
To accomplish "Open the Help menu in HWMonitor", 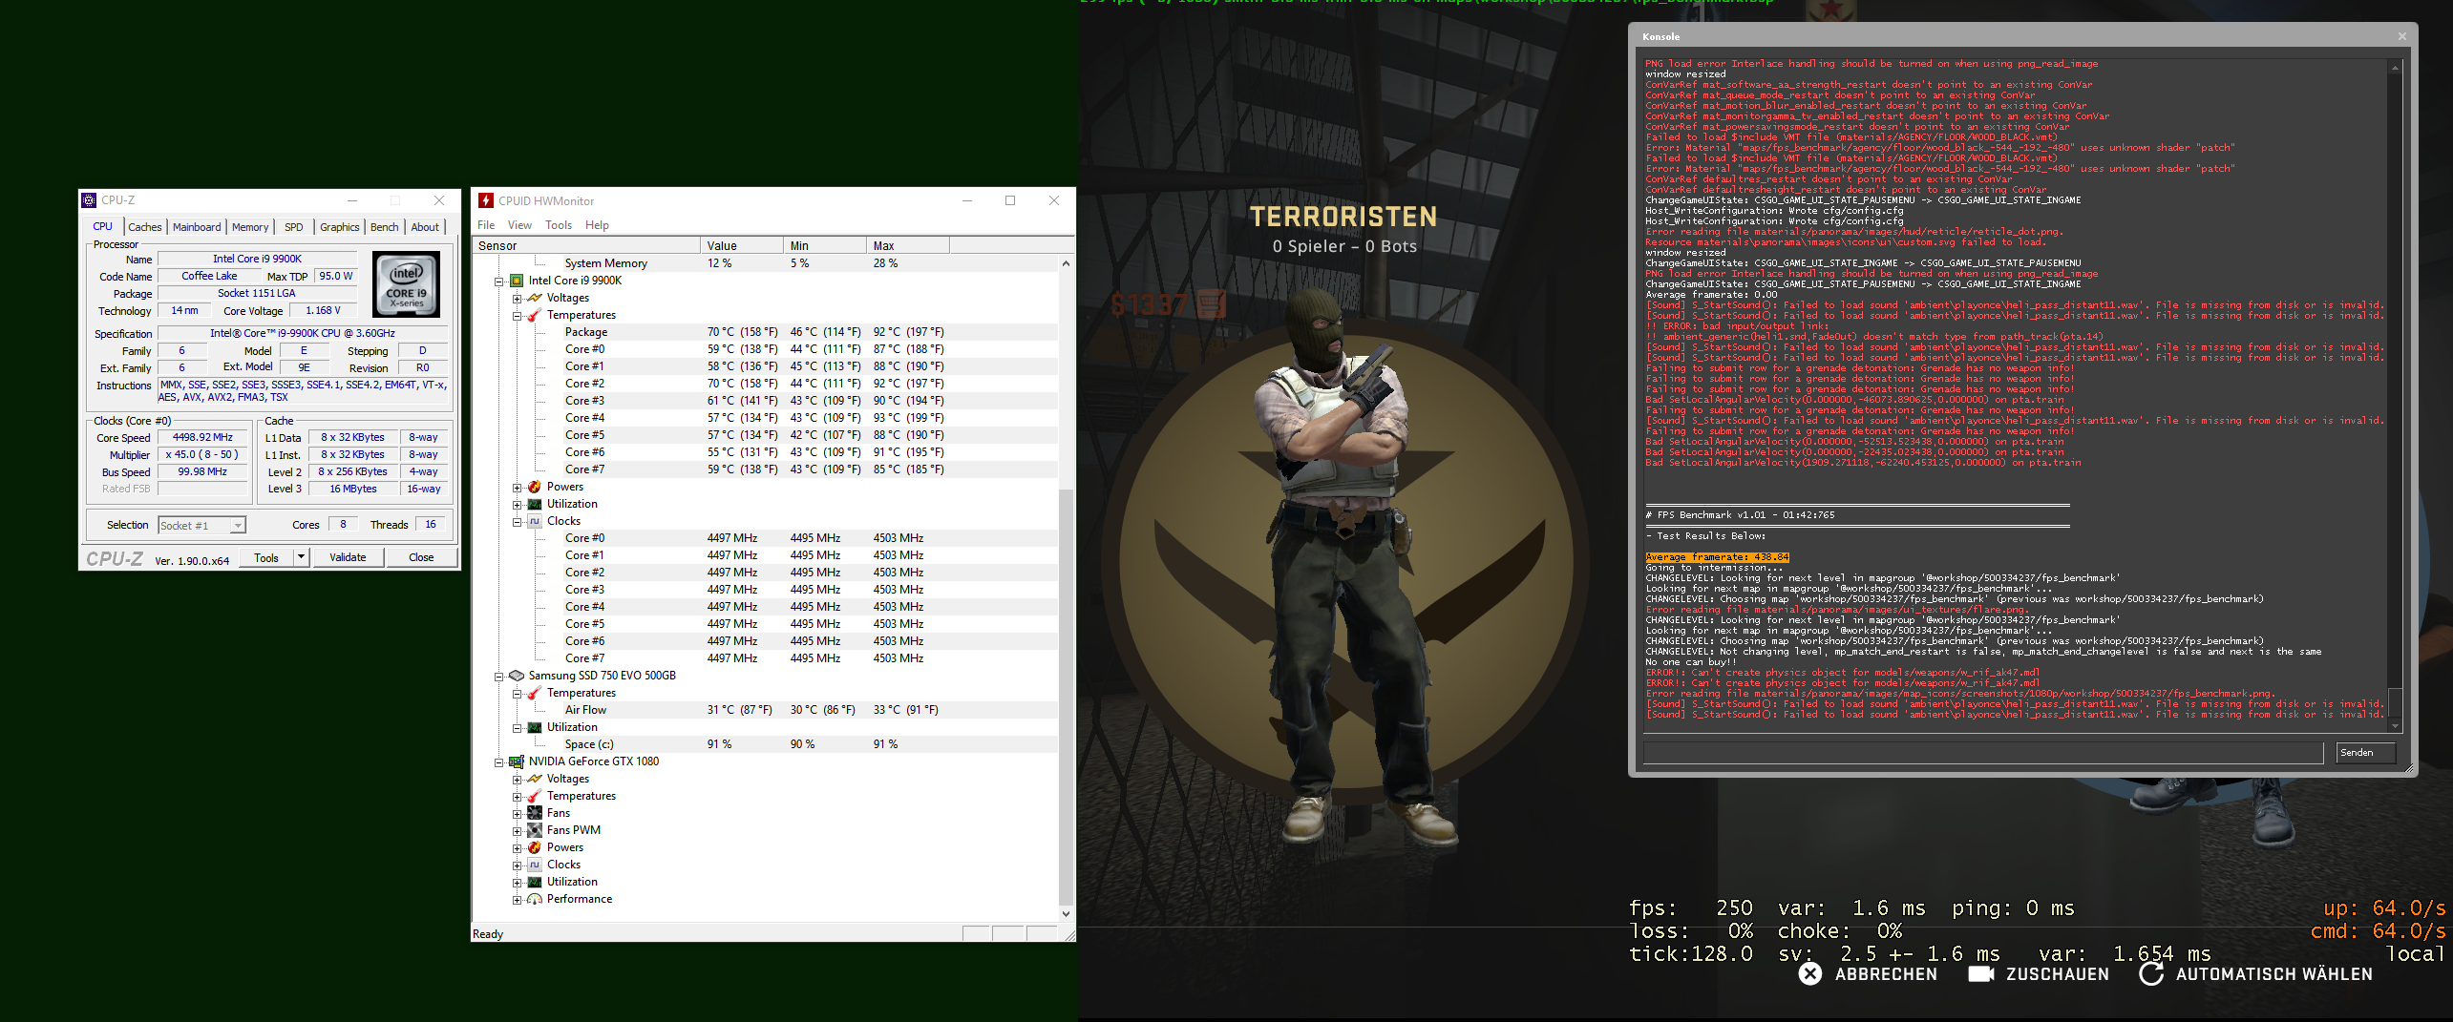I will point(597,225).
